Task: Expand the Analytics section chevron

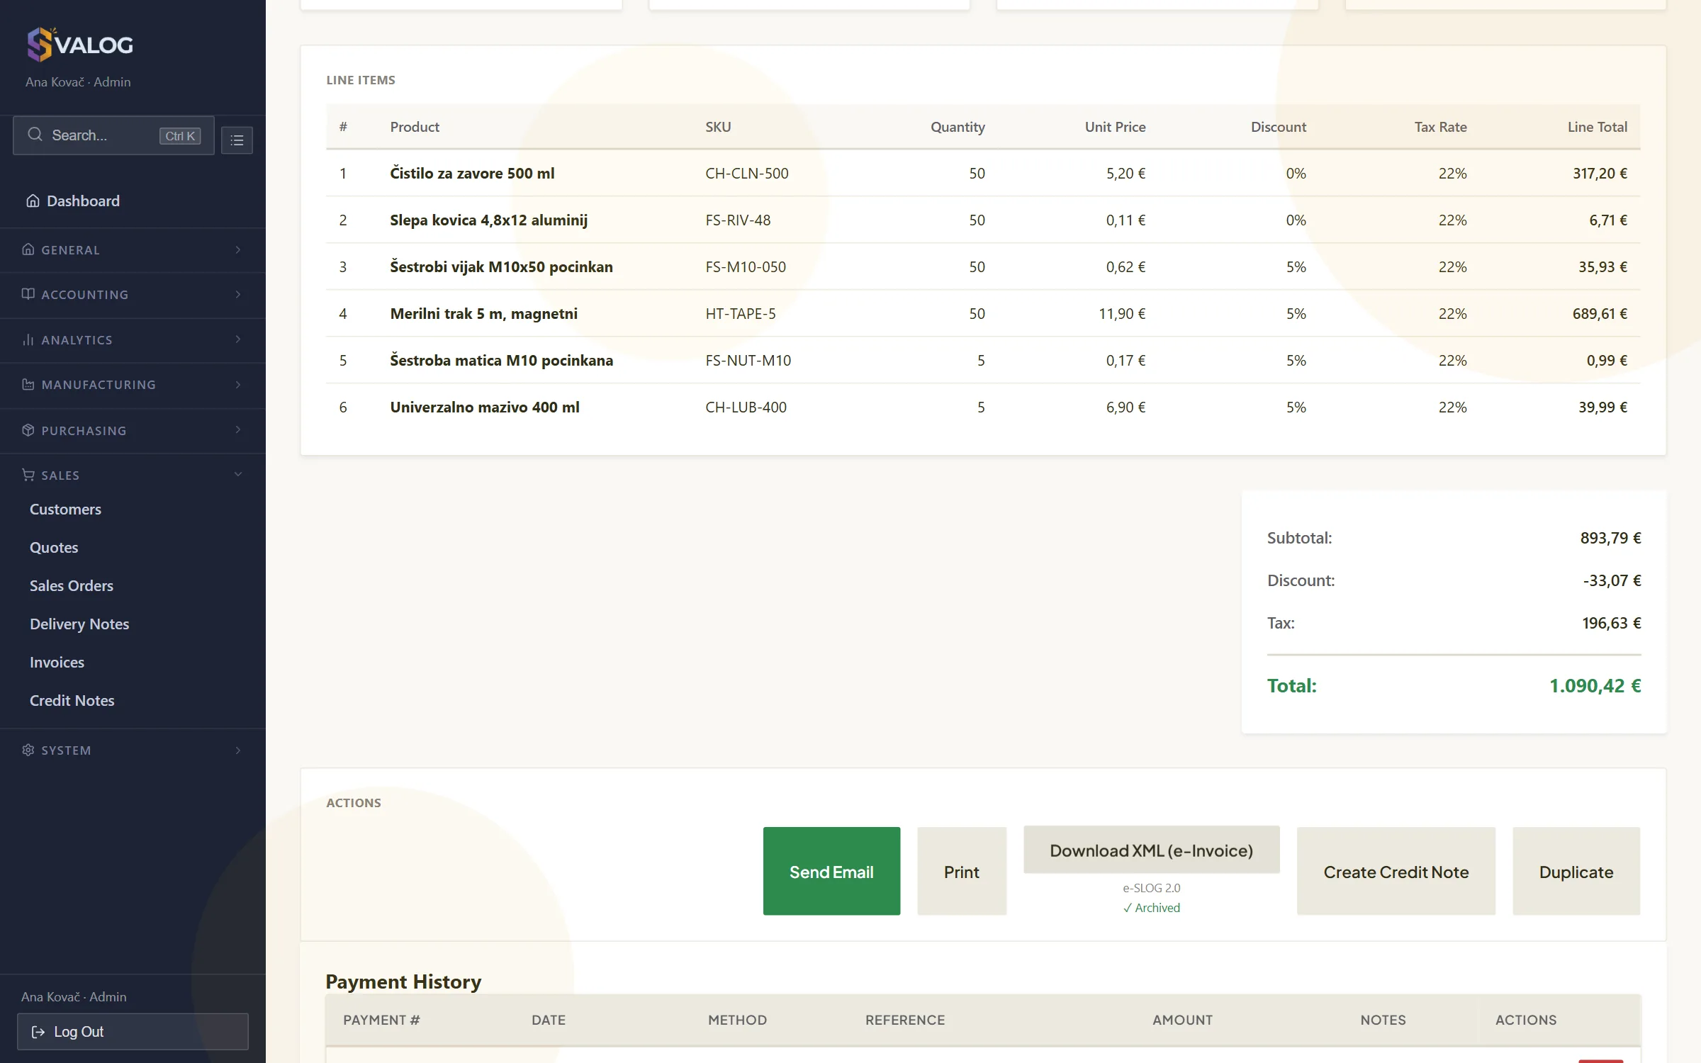Action: click(x=238, y=339)
